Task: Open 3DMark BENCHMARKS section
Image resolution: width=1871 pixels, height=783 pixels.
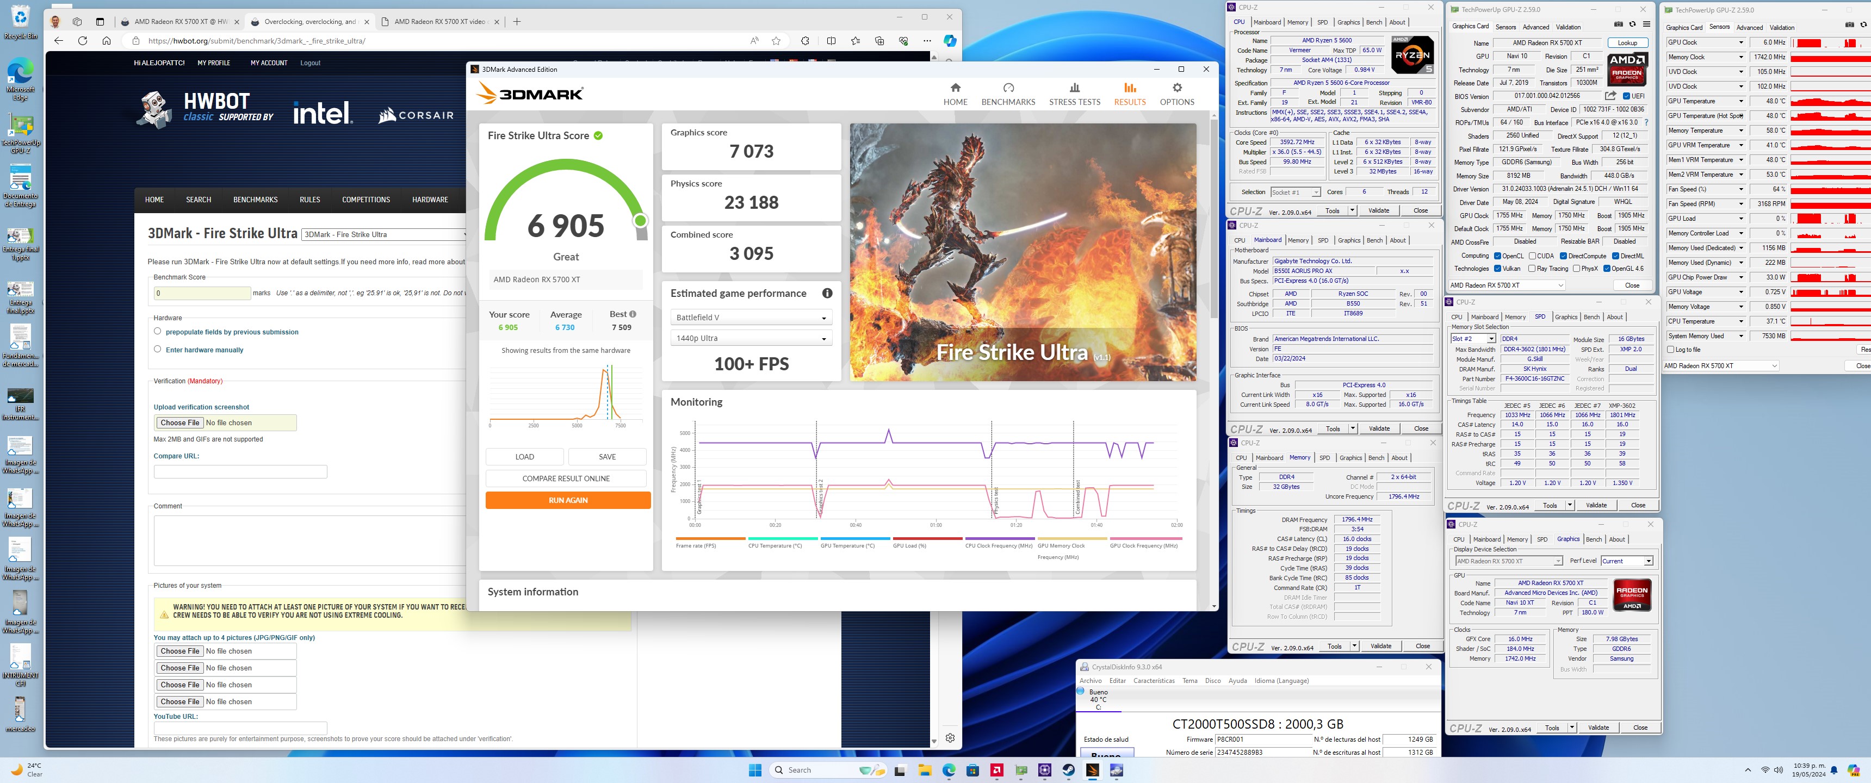Action: tap(1008, 95)
